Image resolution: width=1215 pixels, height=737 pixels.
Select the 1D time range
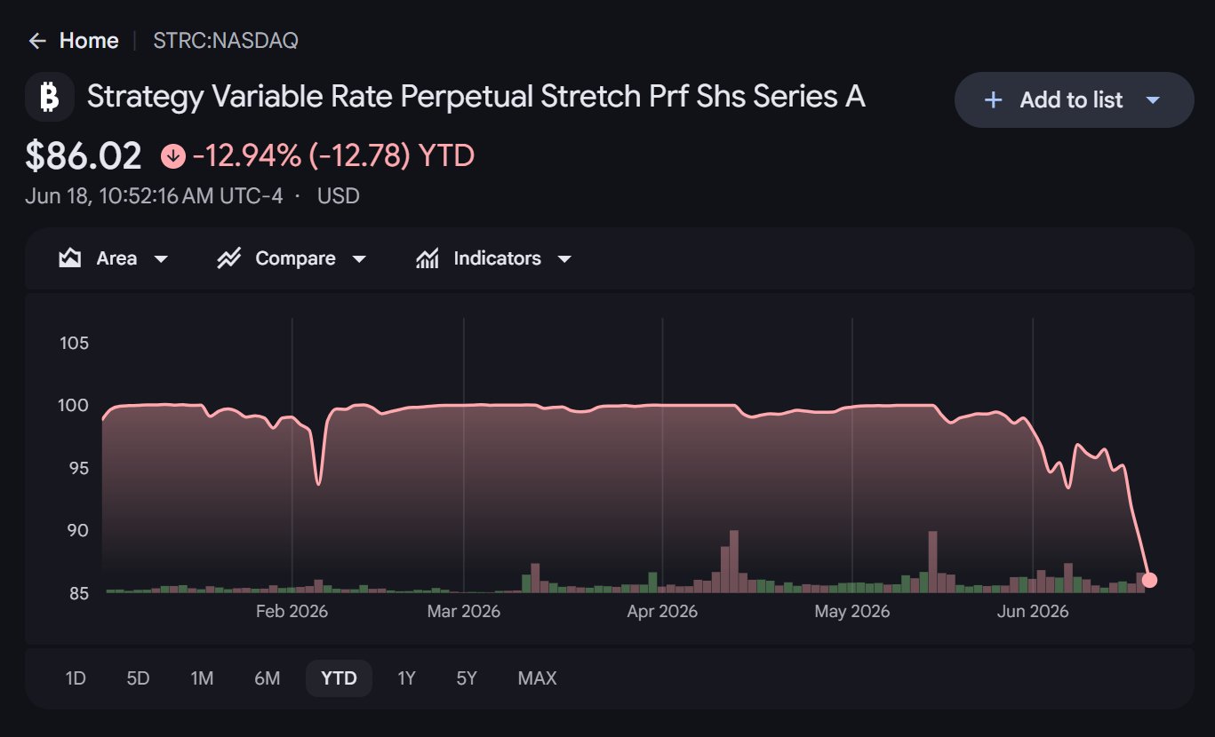click(76, 678)
